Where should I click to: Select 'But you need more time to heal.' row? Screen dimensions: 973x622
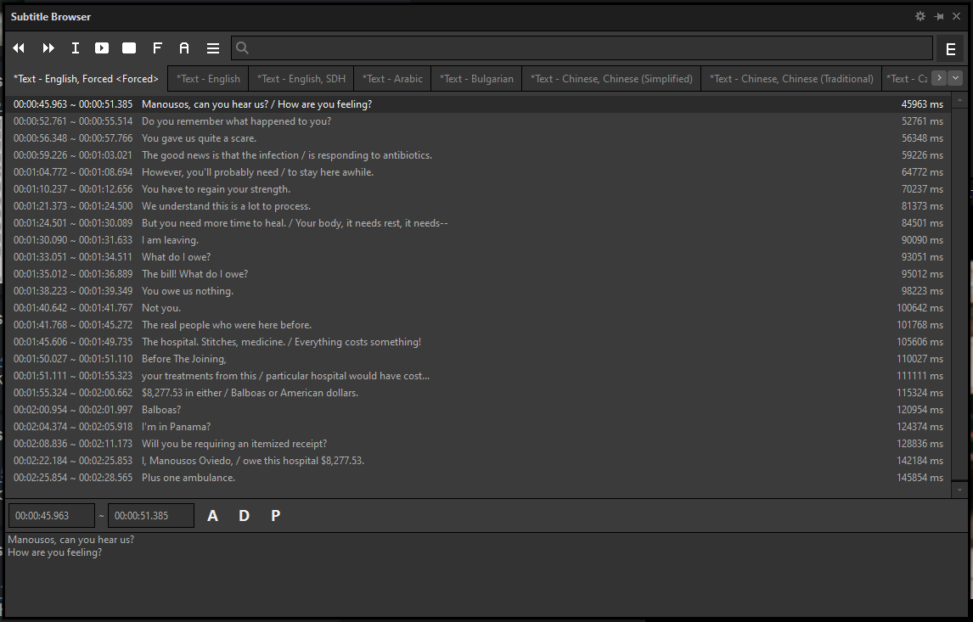pos(478,222)
